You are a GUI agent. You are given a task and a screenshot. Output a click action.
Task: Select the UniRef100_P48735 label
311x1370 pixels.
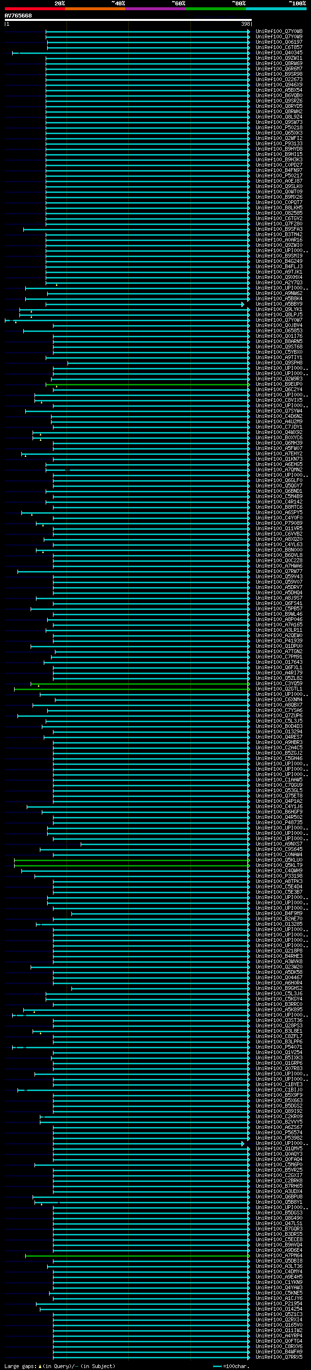pos(278,823)
